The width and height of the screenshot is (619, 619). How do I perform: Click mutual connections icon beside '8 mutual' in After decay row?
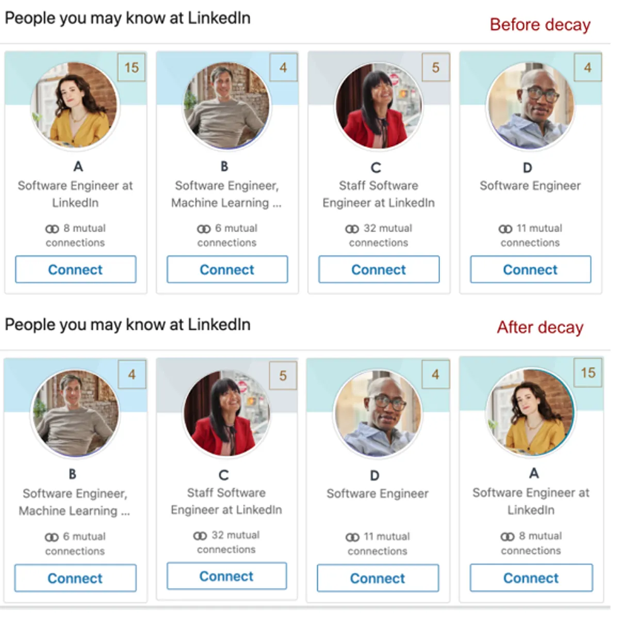[508, 536]
